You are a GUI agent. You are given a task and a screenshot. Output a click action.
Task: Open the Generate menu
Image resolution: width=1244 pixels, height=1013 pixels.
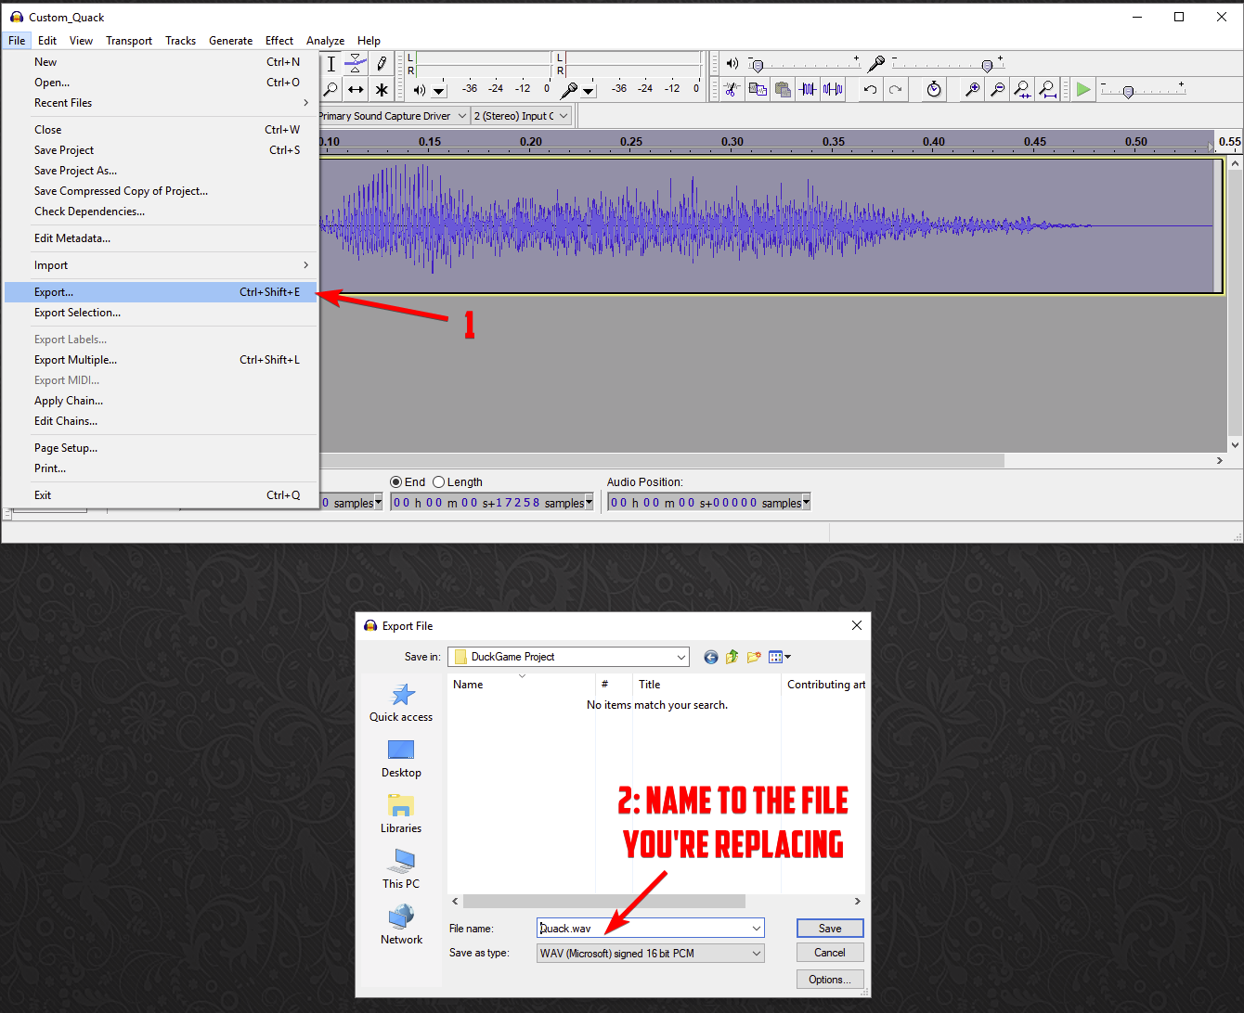tap(230, 41)
